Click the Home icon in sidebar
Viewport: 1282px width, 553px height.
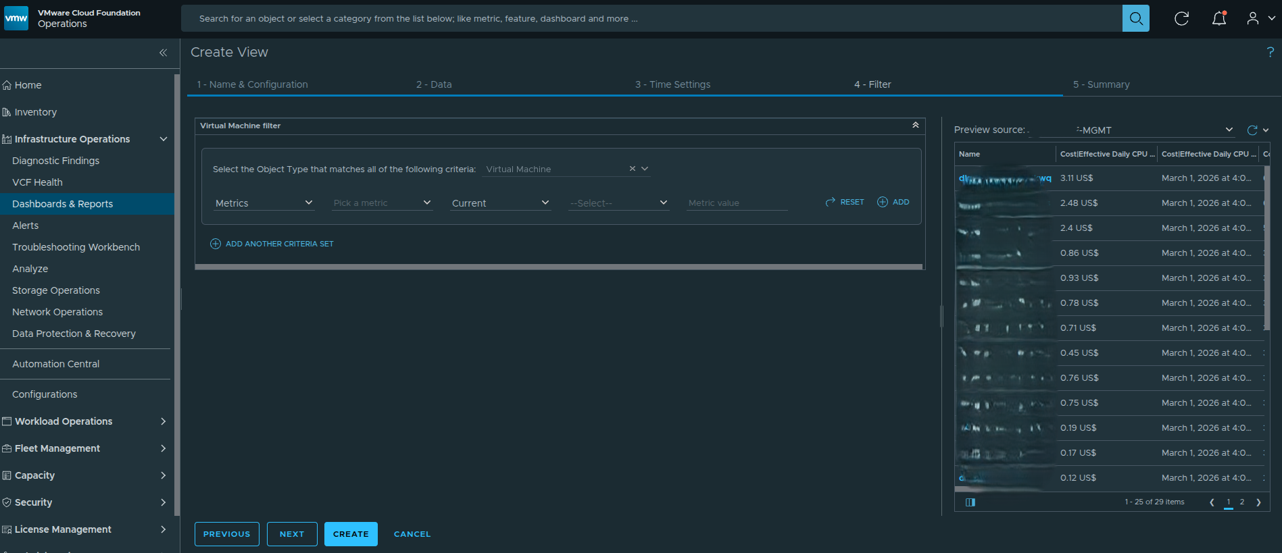click(7, 85)
